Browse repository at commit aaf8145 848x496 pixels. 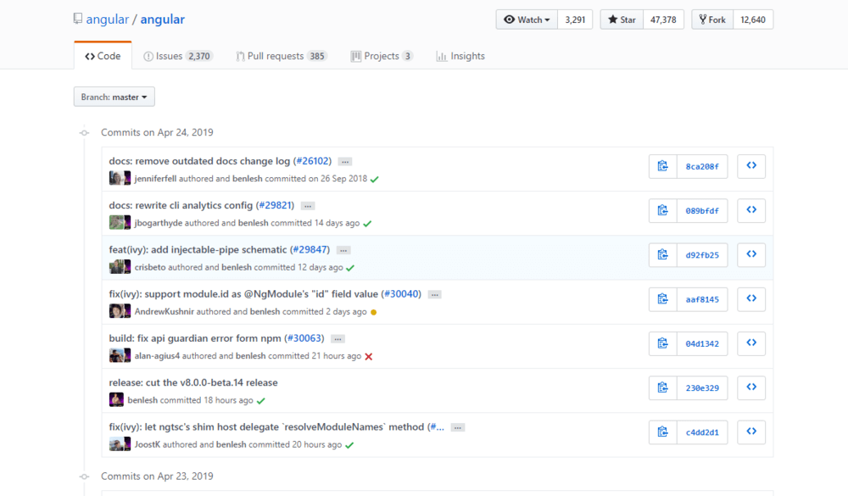[x=751, y=299]
